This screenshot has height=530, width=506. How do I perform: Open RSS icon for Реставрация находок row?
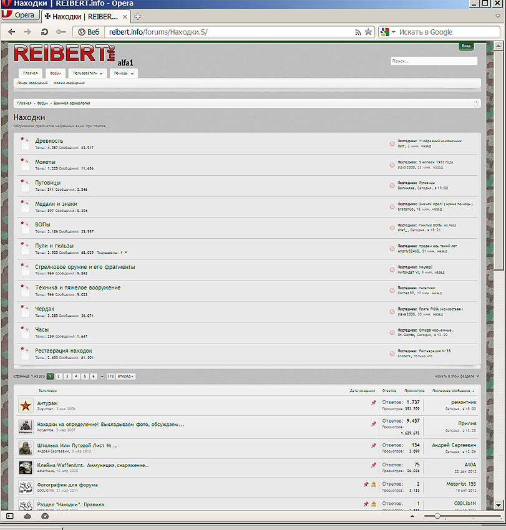(392, 354)
